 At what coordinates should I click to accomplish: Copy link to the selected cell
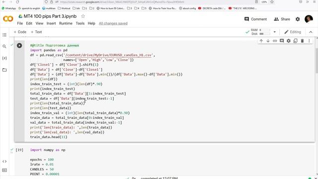click(x=275, y=41)
